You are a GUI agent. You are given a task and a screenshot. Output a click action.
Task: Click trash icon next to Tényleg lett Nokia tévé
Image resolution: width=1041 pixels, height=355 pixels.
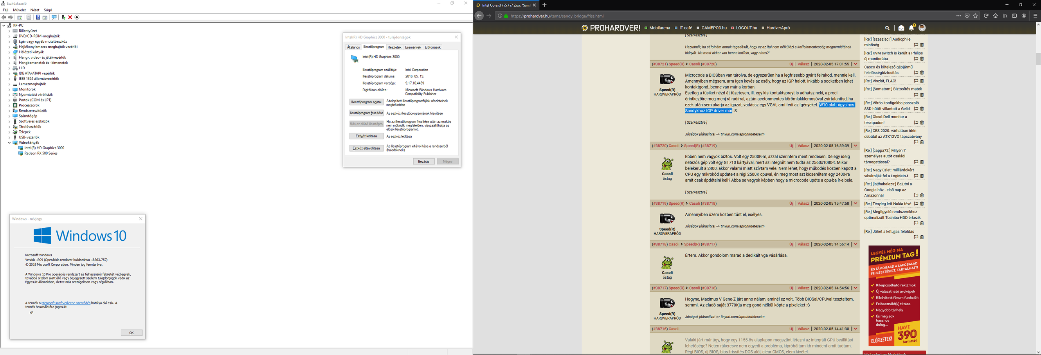point(922,204)
